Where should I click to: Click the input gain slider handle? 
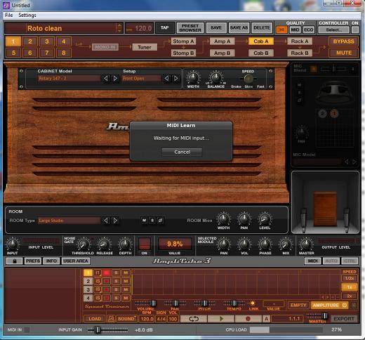pos(98,330)
